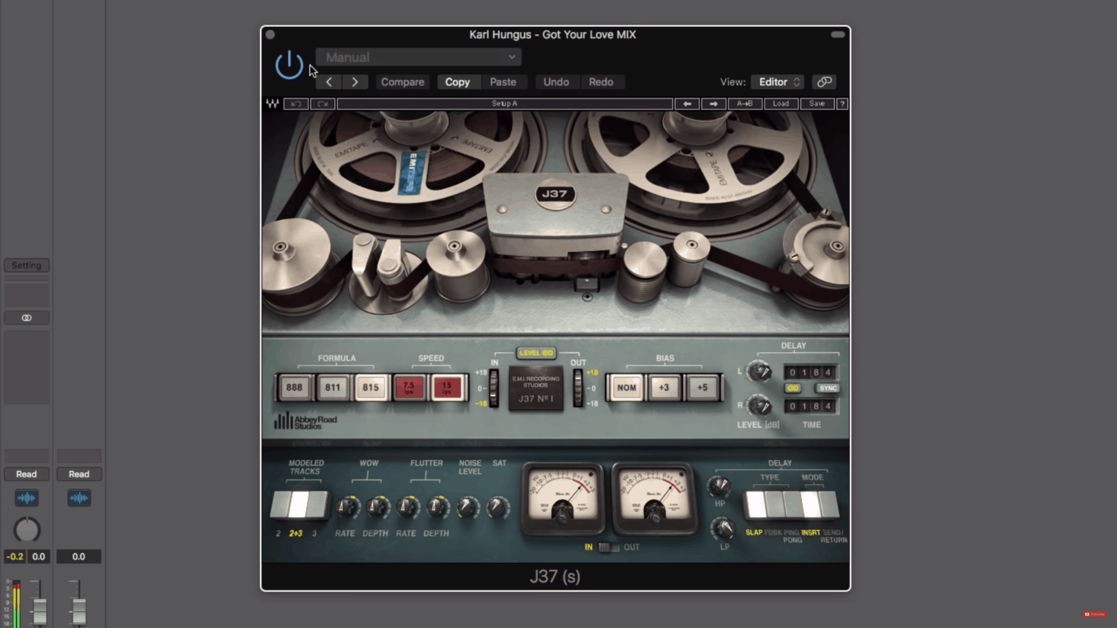The width and height of the screenshot is (1117, 628).
Task: Click the Flutter RATE knob
Action: (x=406, y=507)
